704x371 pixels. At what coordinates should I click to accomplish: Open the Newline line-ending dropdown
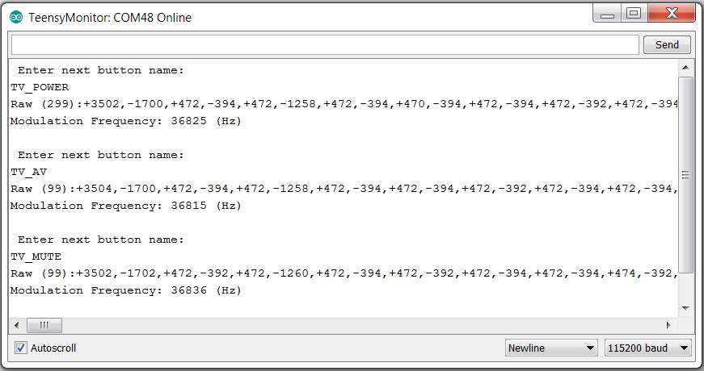pyautogui.click(x=551, y=348)
